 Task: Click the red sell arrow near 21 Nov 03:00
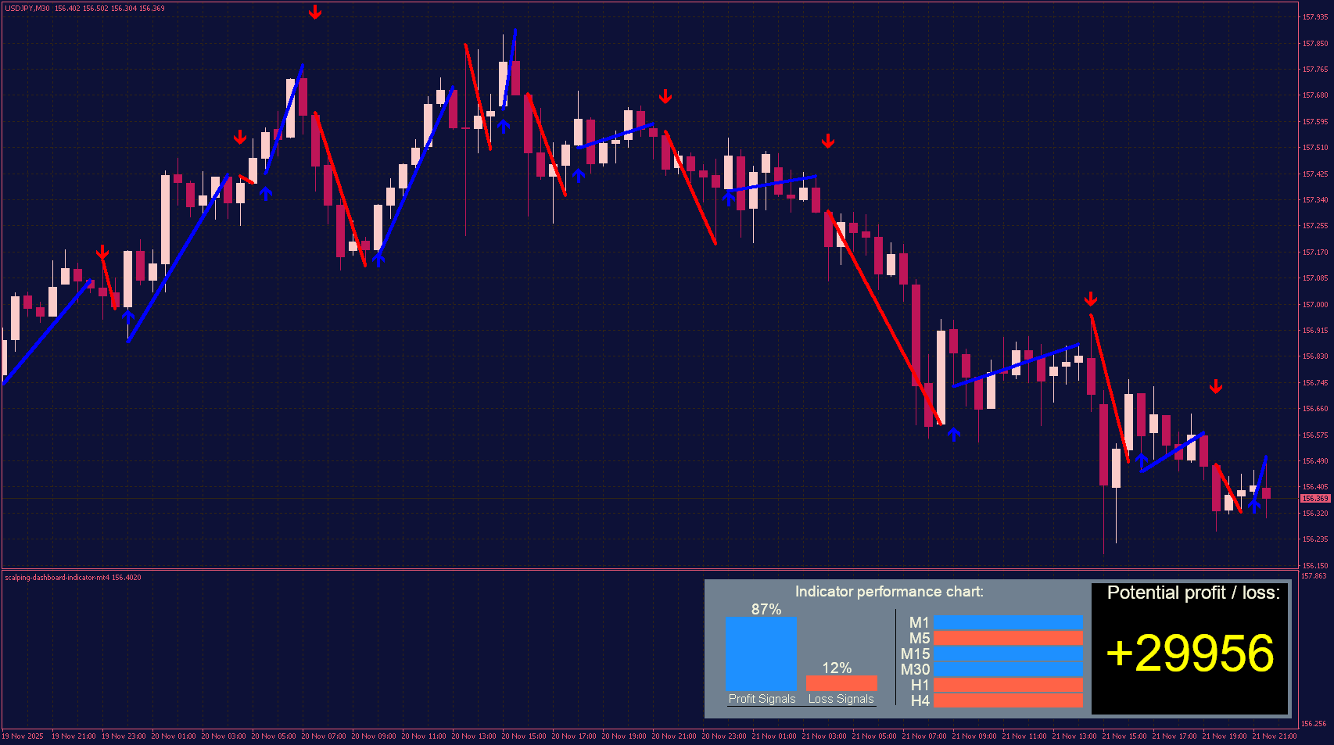click(827, 141)
